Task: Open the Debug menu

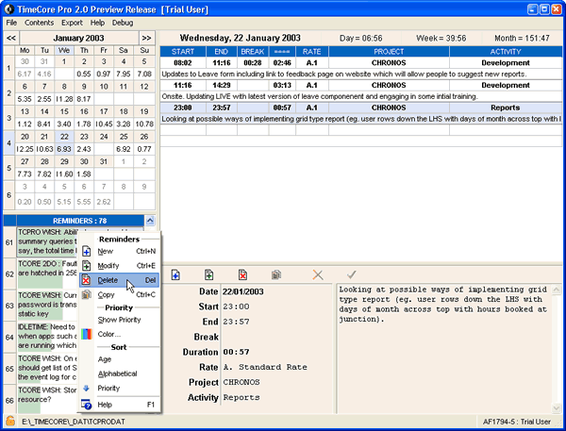Action: (123, 23)
